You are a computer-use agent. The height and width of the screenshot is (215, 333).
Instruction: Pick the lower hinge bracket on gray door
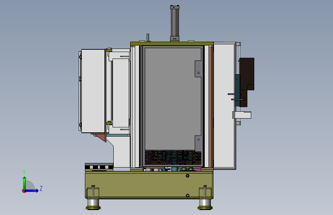(198, 143)
